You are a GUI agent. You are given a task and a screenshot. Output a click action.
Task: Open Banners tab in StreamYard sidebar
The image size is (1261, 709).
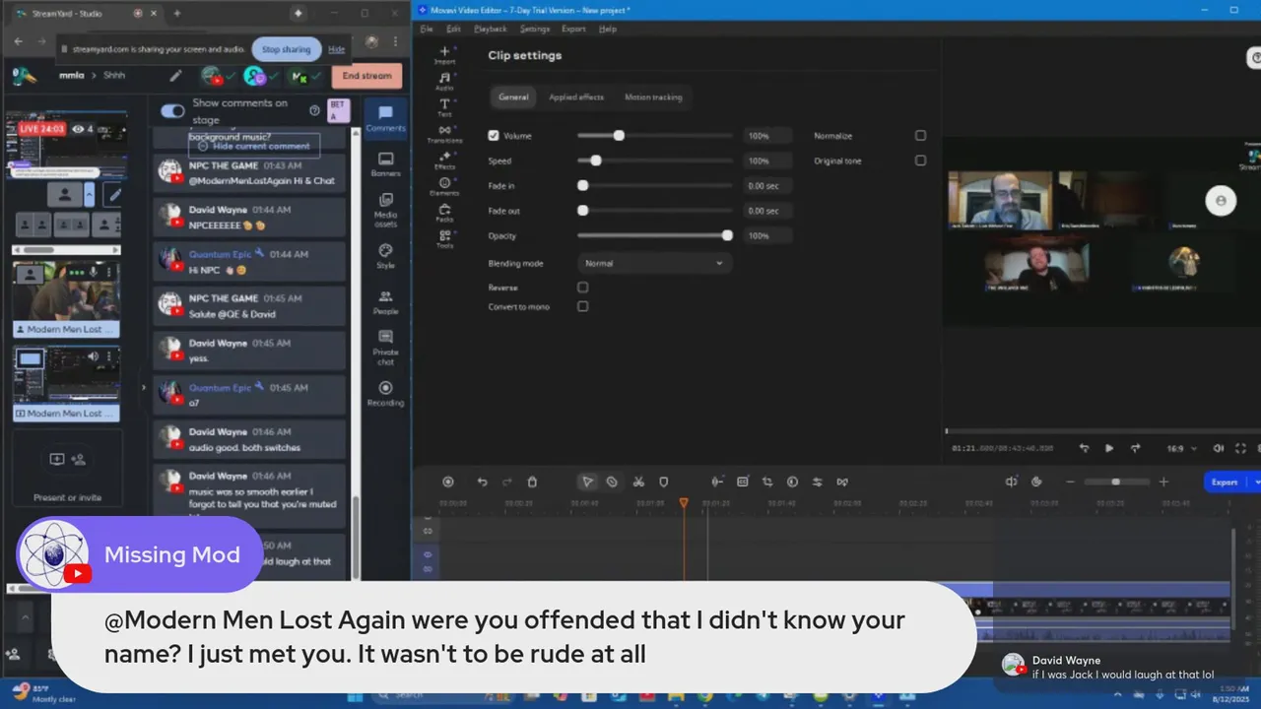click(385, 163)
